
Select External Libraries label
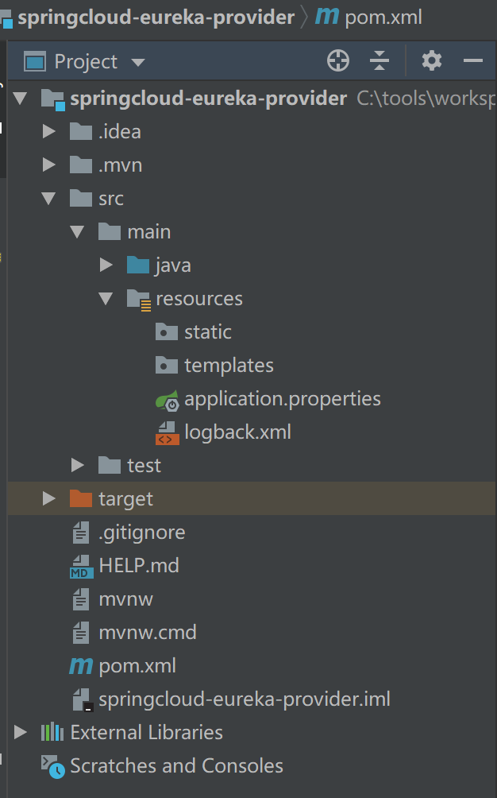(146, 733)
